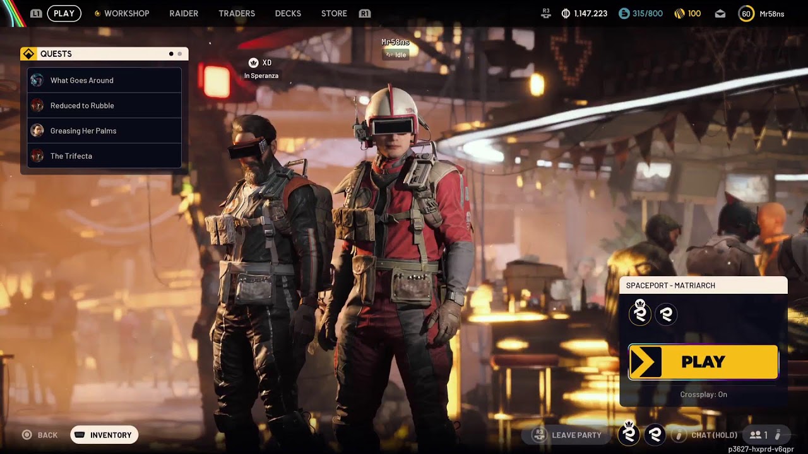This screenshot has width=808, height=454.
Task: Click the Idle status label
Action: tap(396, 55)
